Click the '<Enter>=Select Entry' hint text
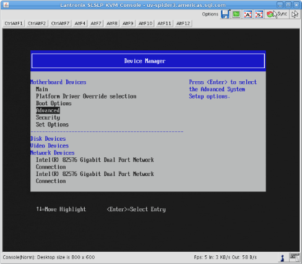This screenshot has width=302, height=264. (136, 209)
